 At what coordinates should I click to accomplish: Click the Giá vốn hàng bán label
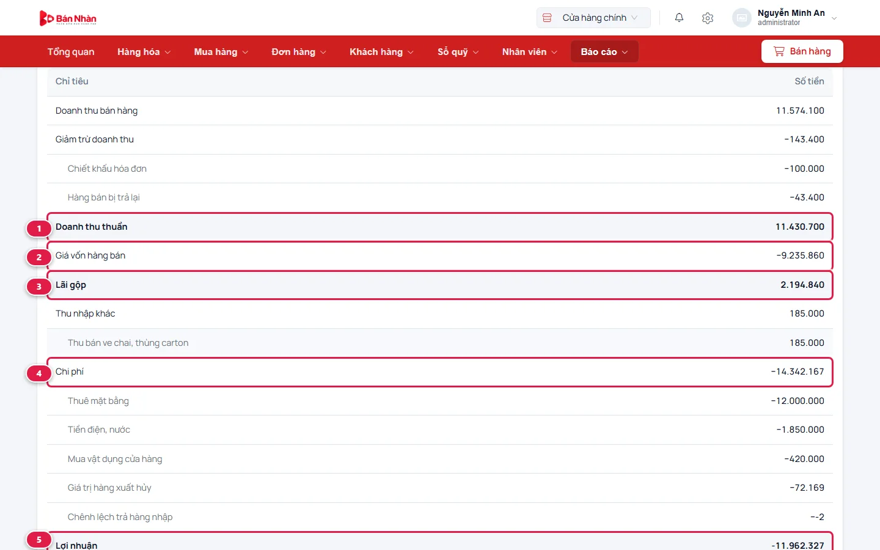(x=90, y=255)
